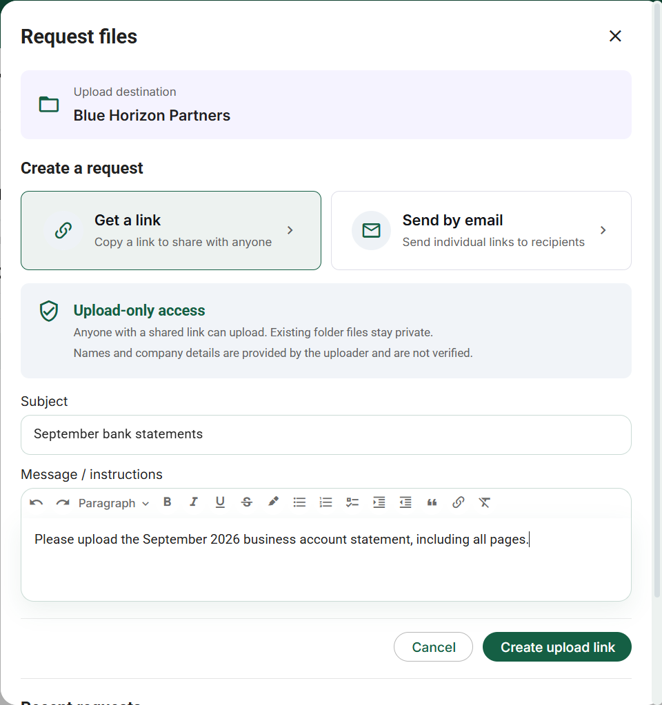Choose the Send by email option
662x705 pixels.
point(481,230)
